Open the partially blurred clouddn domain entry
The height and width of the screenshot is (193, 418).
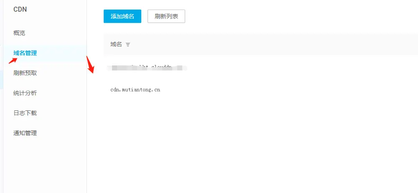point(147,68)
